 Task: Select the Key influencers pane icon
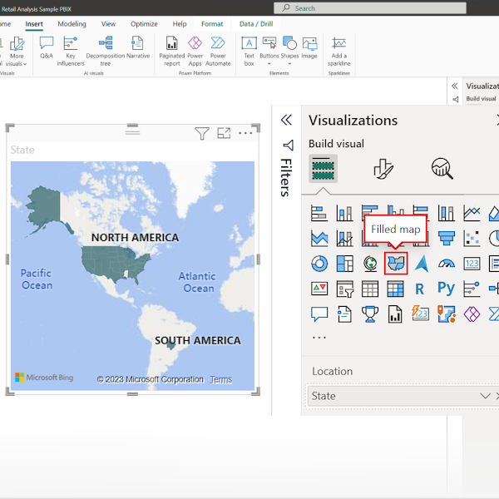pos(472,289)
